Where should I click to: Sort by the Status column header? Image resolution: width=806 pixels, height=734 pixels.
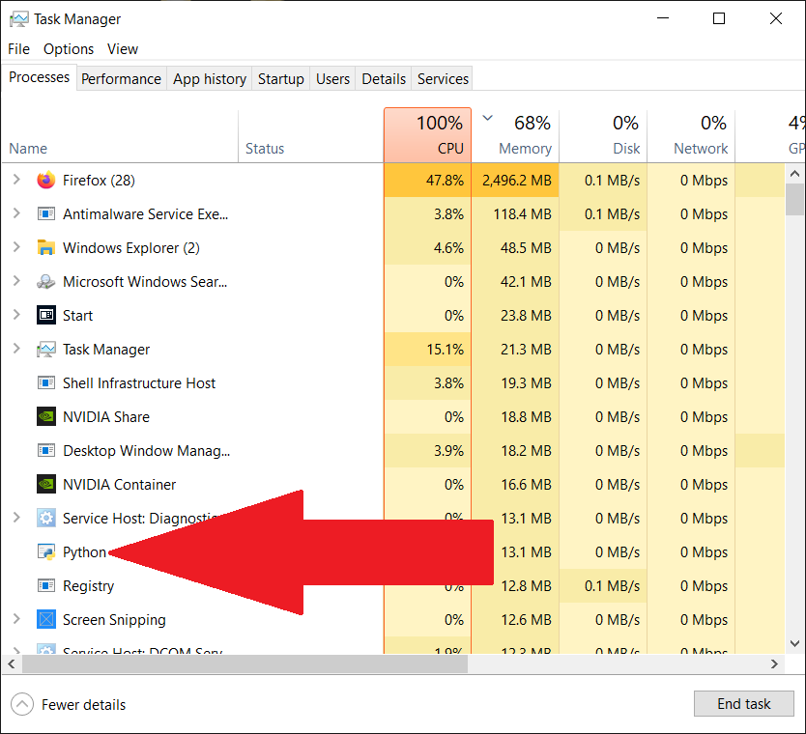311,135
